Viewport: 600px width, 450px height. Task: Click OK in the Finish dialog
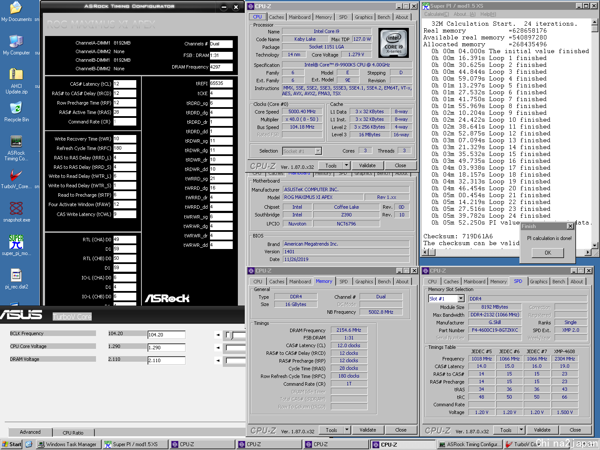click(x=548, y=253)
